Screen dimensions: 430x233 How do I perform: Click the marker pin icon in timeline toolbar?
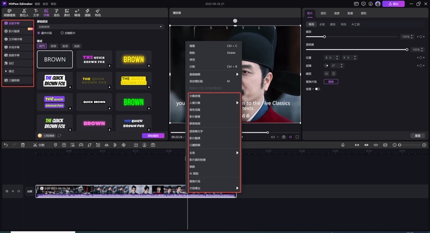55,145
